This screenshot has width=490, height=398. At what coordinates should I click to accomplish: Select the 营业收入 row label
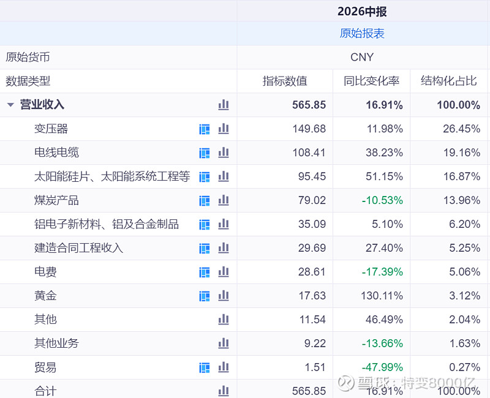coord(42,105)
